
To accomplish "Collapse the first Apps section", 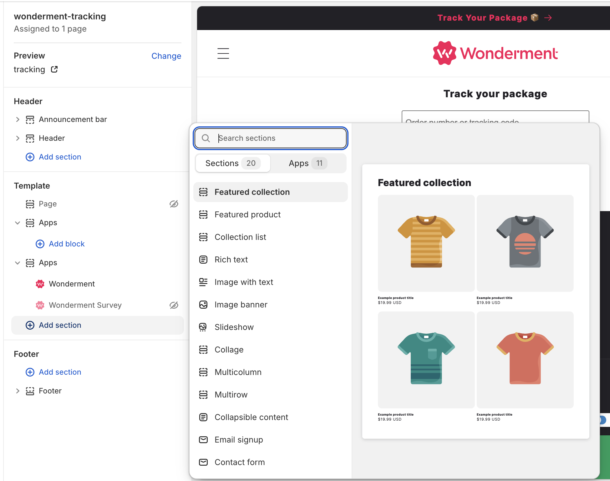I will [x=18, y=223].
